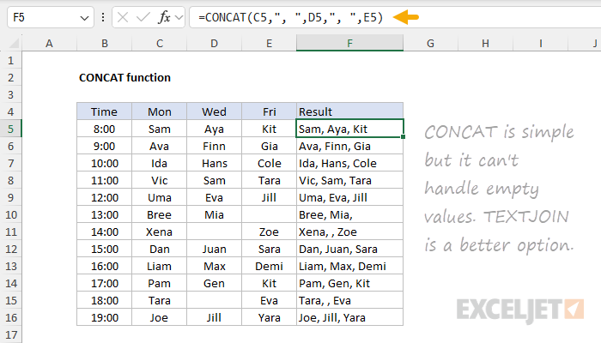Click the 'Cole' cell

pos(269,163)
